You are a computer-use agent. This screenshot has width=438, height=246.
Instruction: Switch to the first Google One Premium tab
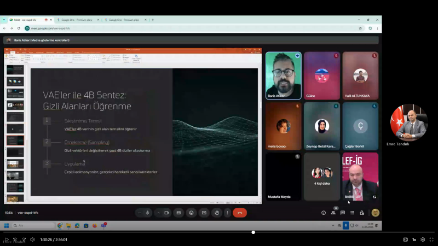[x=76, y=20]
